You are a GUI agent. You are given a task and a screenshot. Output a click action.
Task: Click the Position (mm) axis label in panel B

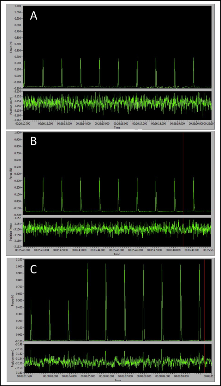pyautogui.click(x=11, y=232)
